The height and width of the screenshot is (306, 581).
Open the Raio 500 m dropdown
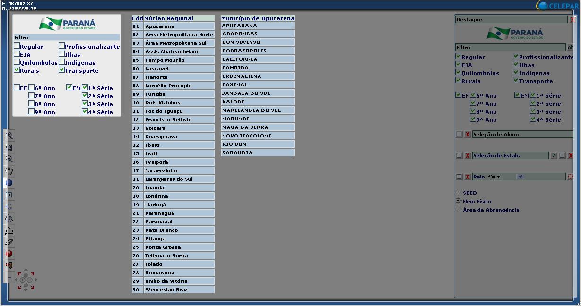[x=520, y=177]
